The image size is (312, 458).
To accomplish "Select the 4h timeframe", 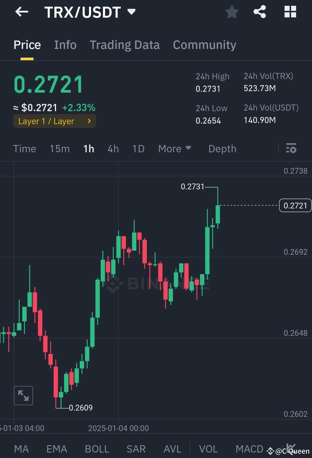I will tap(113, 149).
